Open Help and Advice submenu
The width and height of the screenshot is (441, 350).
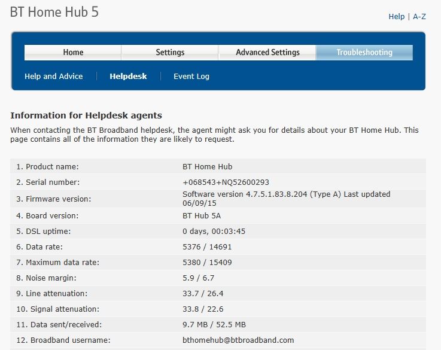pyautogui.click(x=54, y=76)
